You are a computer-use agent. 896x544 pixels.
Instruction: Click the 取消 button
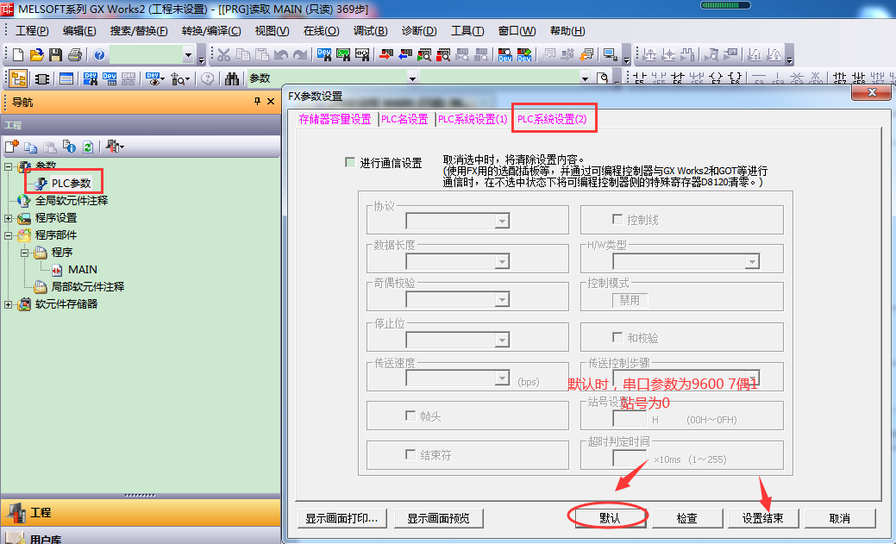tap(839, 518)
